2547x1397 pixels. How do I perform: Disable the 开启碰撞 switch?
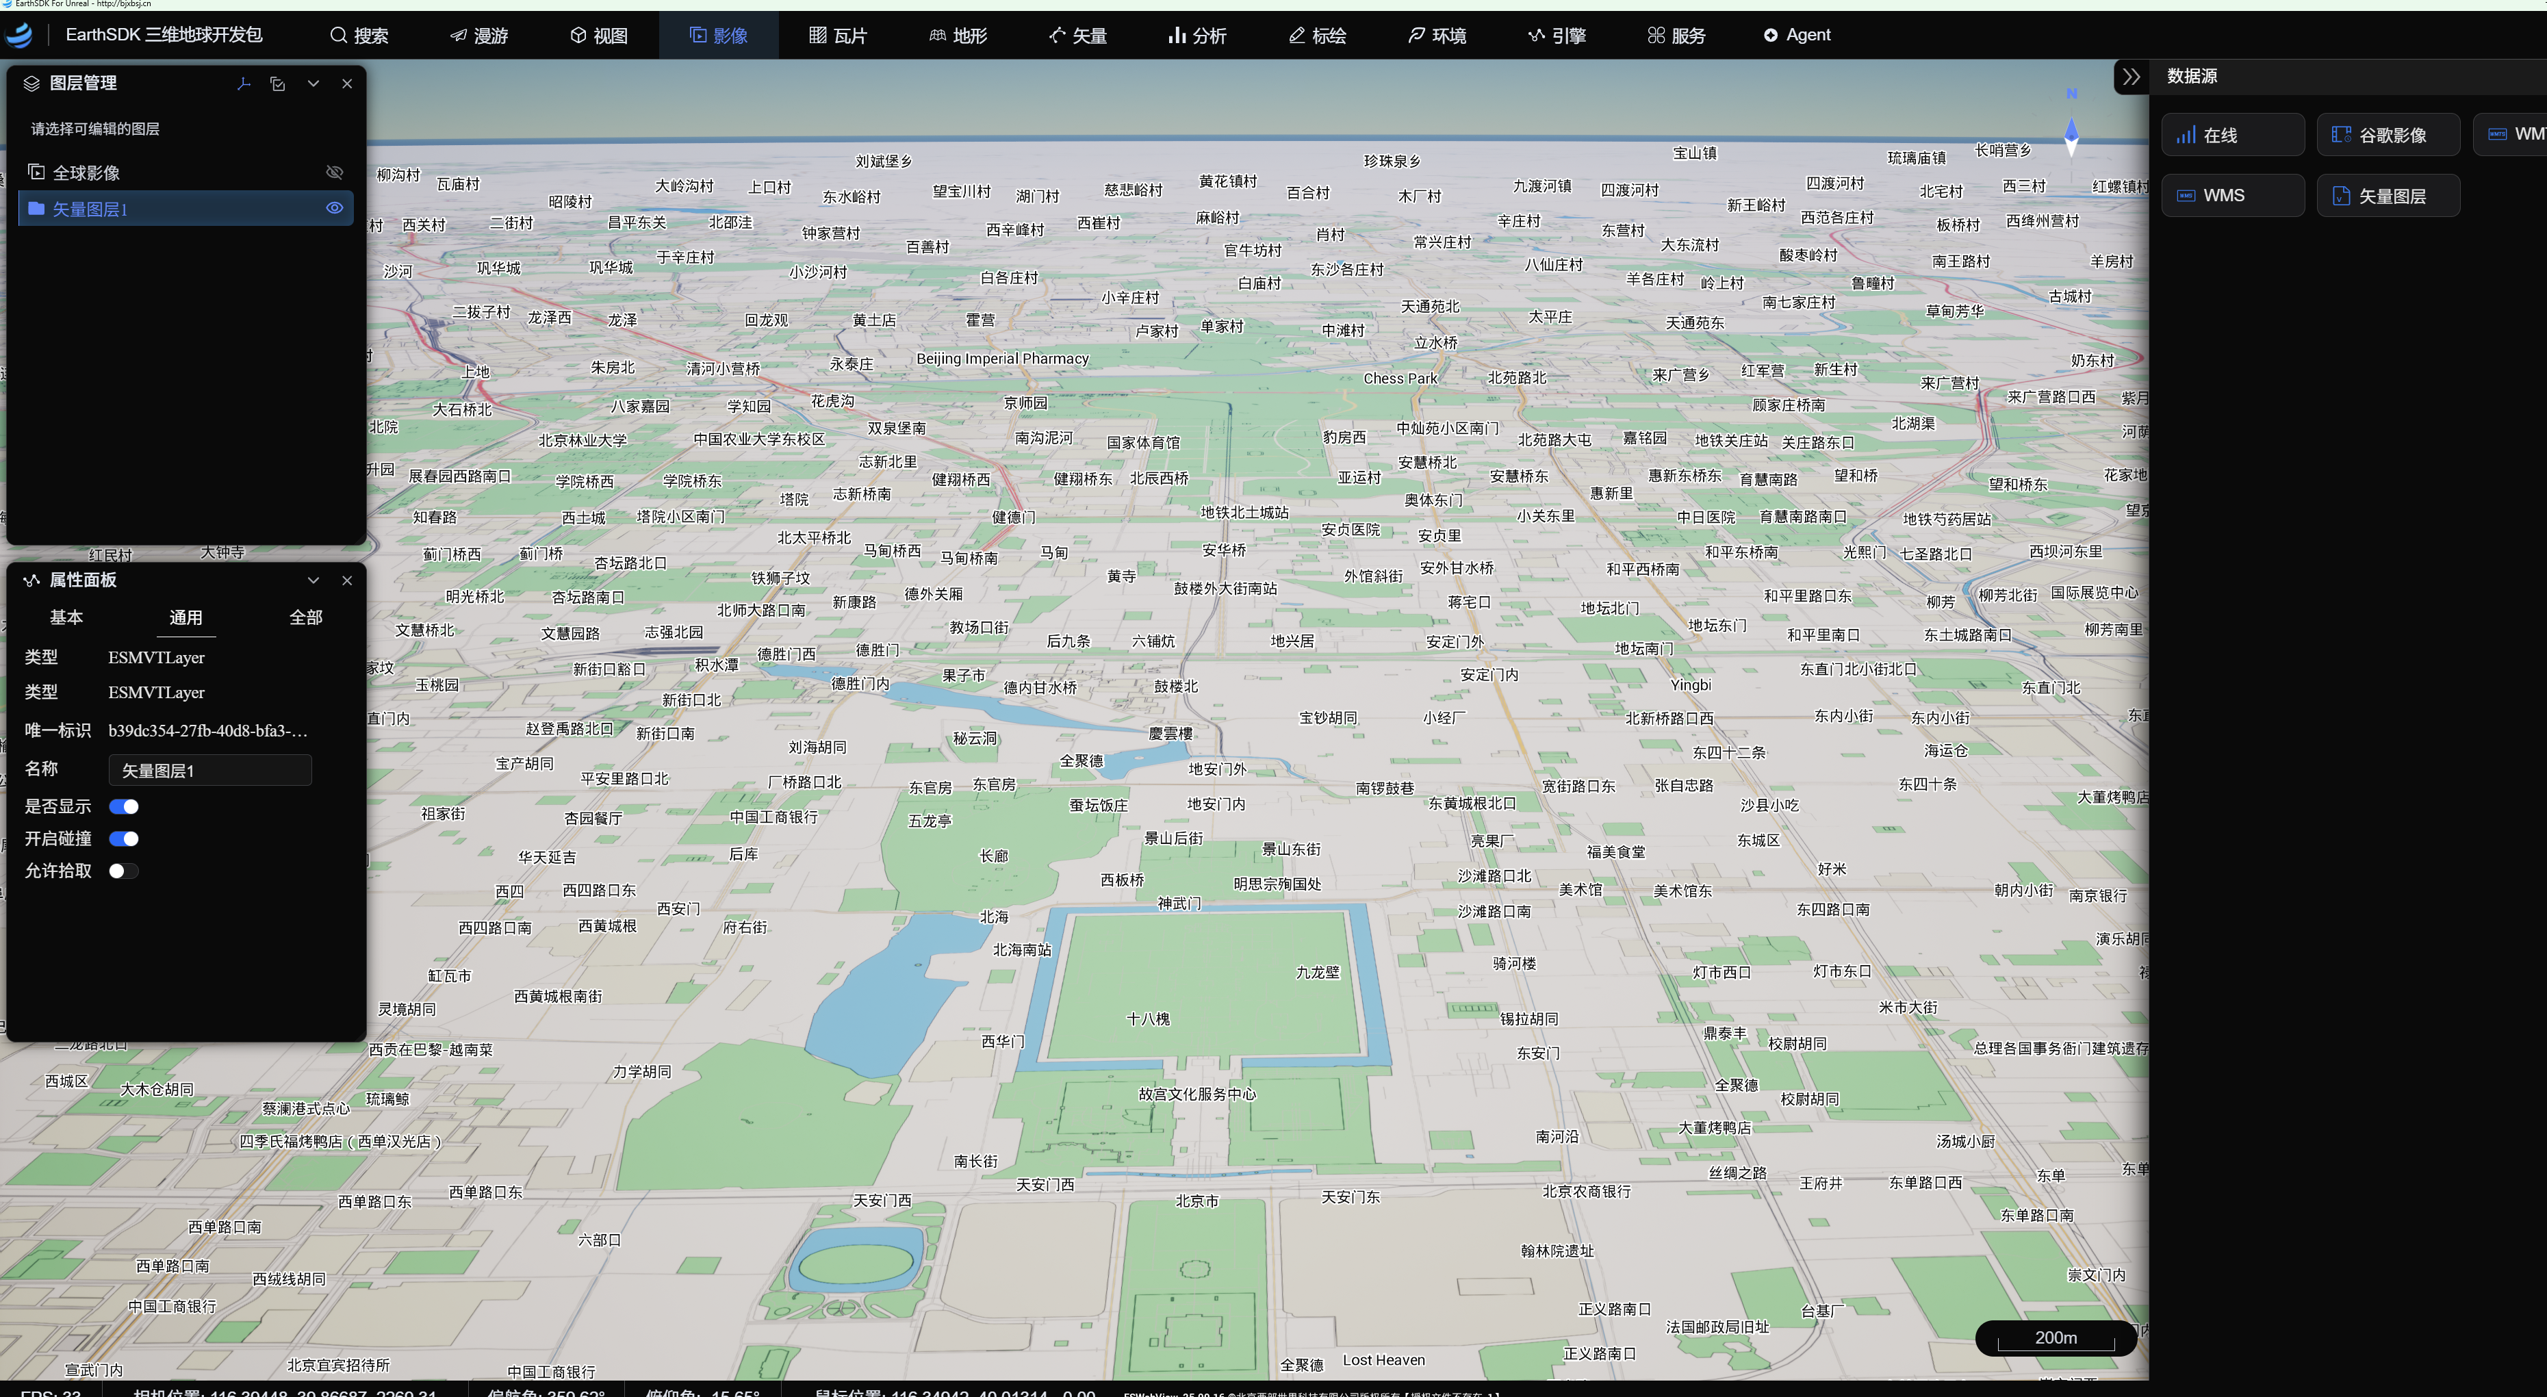point(124,839)
